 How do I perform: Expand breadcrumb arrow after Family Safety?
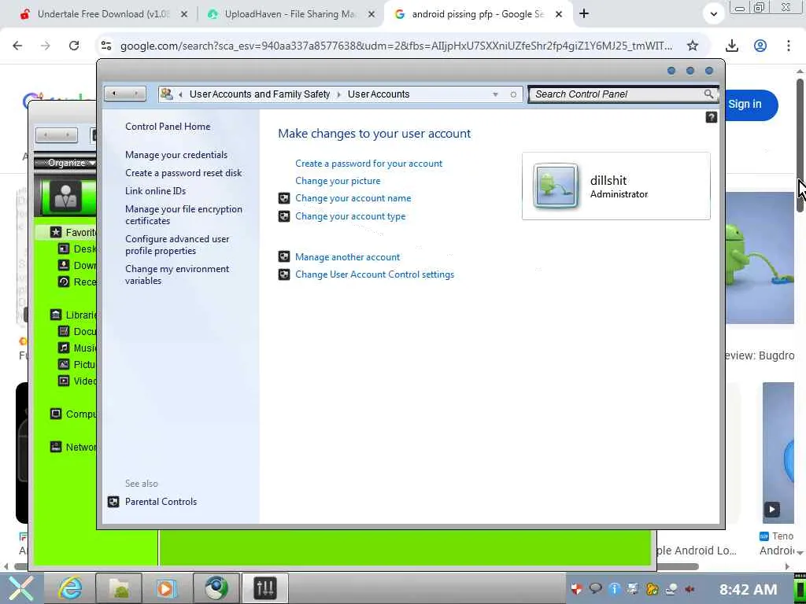tap(338, 94)
